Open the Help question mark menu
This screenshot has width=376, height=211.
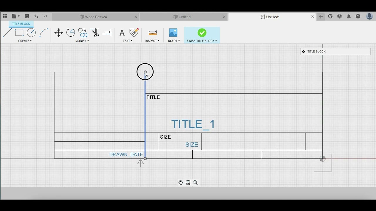[358, 16]
